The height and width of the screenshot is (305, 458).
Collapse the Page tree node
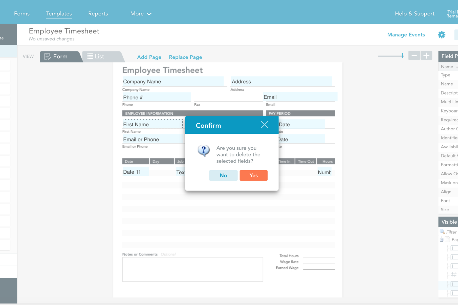[x=442, y=240]
